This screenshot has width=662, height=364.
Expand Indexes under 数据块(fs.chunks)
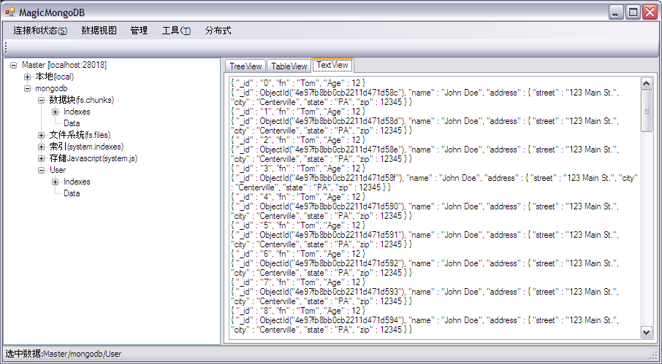pos(55,112)
